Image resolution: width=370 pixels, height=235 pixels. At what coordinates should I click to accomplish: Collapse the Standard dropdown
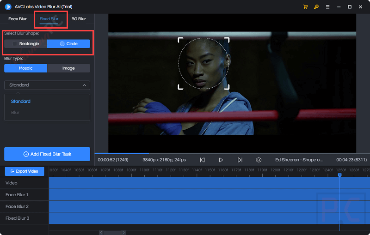click(47, 85)
